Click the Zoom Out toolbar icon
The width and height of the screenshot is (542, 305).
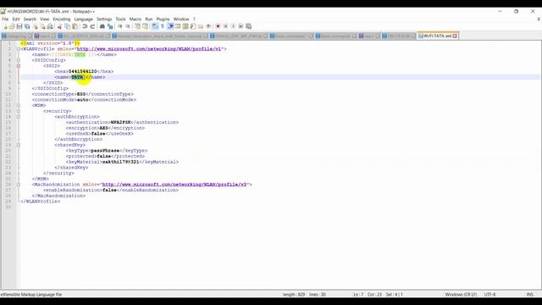pos(128,26)
